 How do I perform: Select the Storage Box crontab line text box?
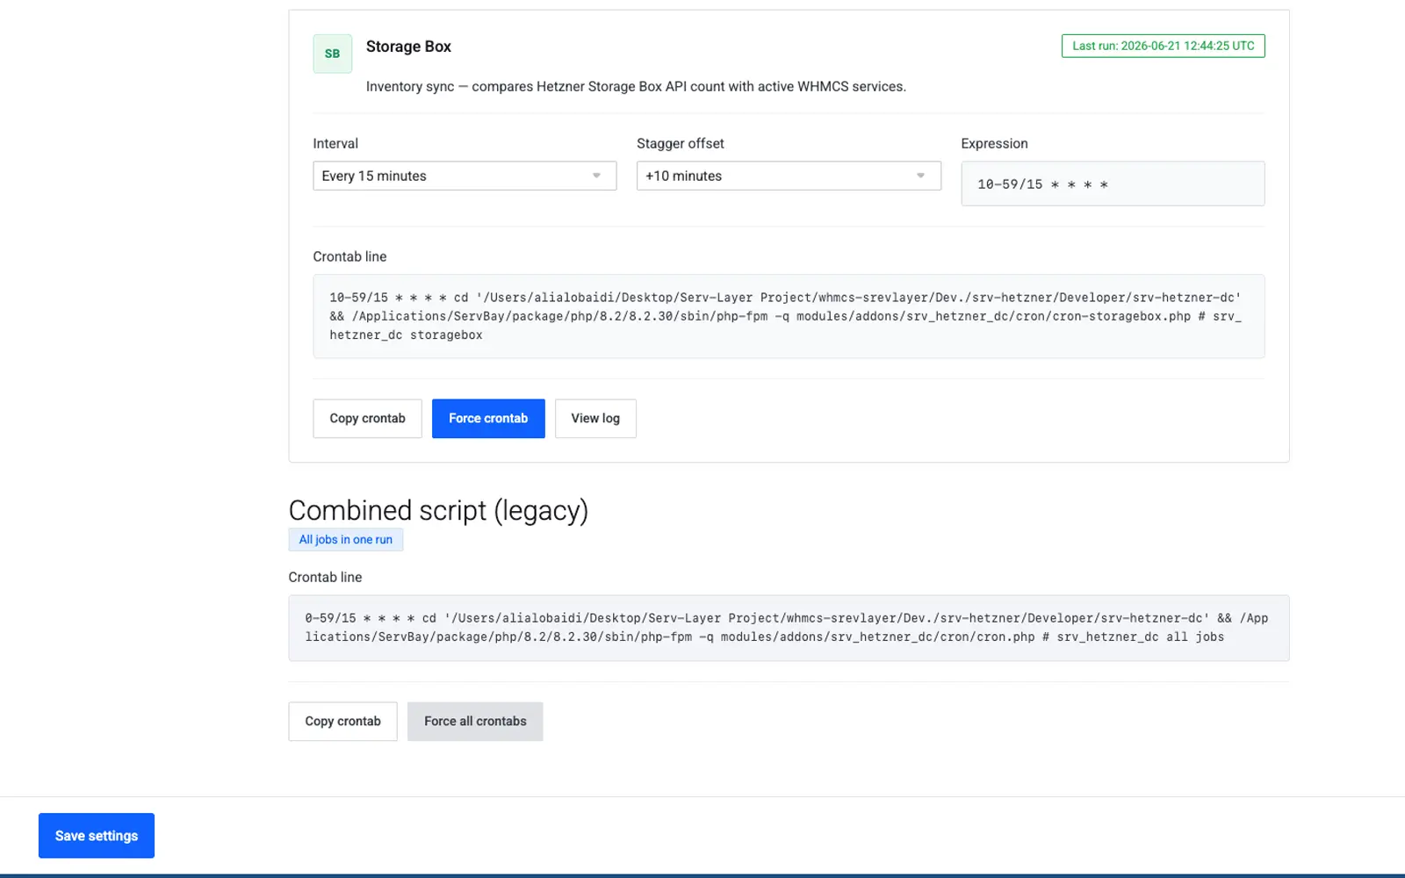(789, 316)
